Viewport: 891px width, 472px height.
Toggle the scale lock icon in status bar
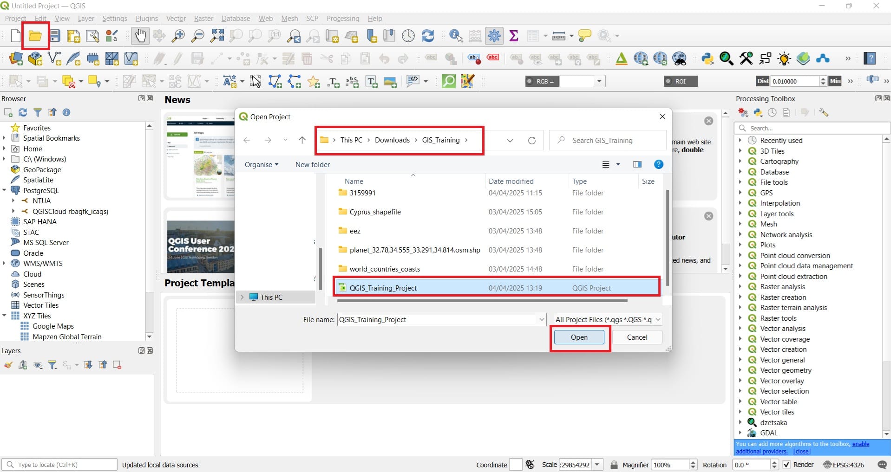click(614, 465)
